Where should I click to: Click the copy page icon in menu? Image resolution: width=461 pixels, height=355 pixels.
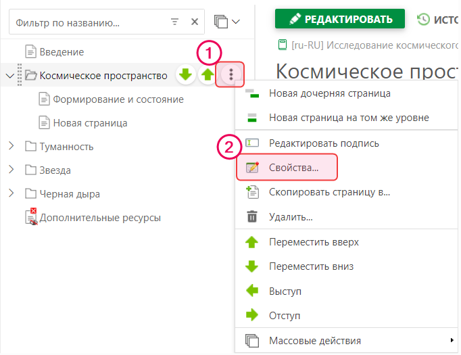coord(252,192)
